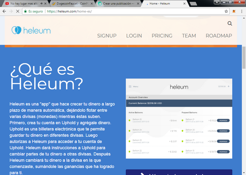246x175 pixels.
Task: Close the Home - Heleum tab
Action: 184,3
